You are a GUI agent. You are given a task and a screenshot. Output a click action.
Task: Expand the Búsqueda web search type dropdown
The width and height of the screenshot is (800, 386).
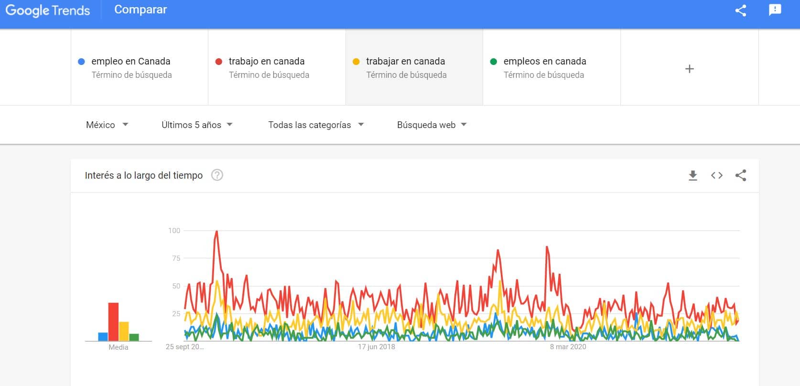point(432,125)
